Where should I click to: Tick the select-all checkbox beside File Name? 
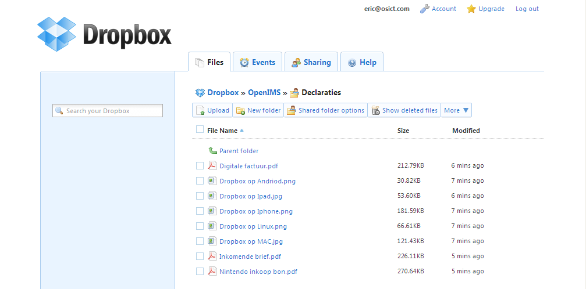pos(200,129)
